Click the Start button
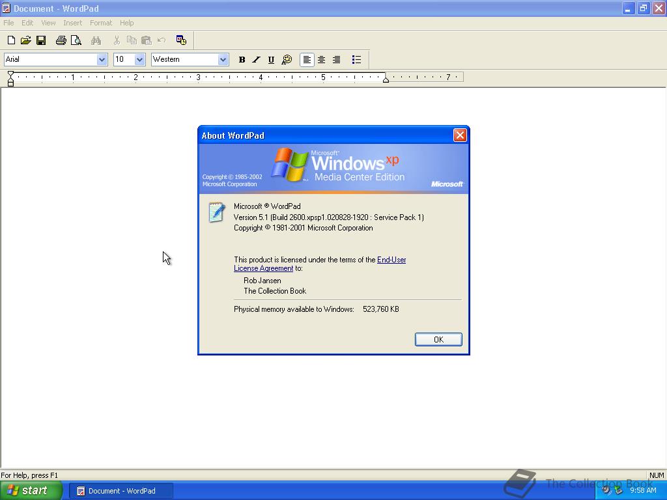 [x=31, y=491]
